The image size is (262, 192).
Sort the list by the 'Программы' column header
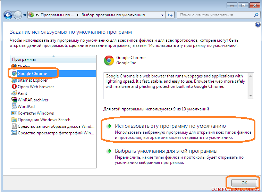53,59
